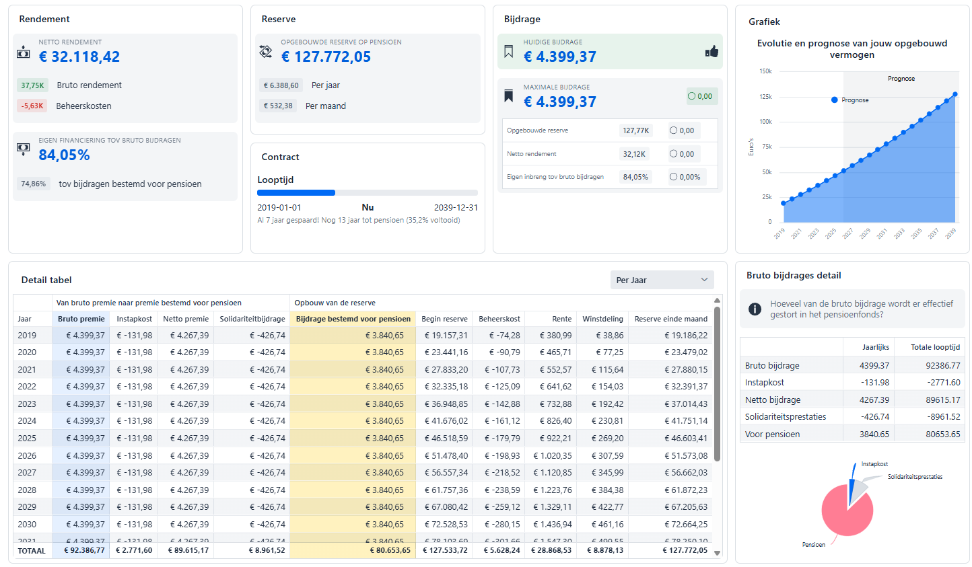Click the green 0,00 badge near Maximale bijdrage
This screenshot has width=972, height=567.
click(700, 96)
